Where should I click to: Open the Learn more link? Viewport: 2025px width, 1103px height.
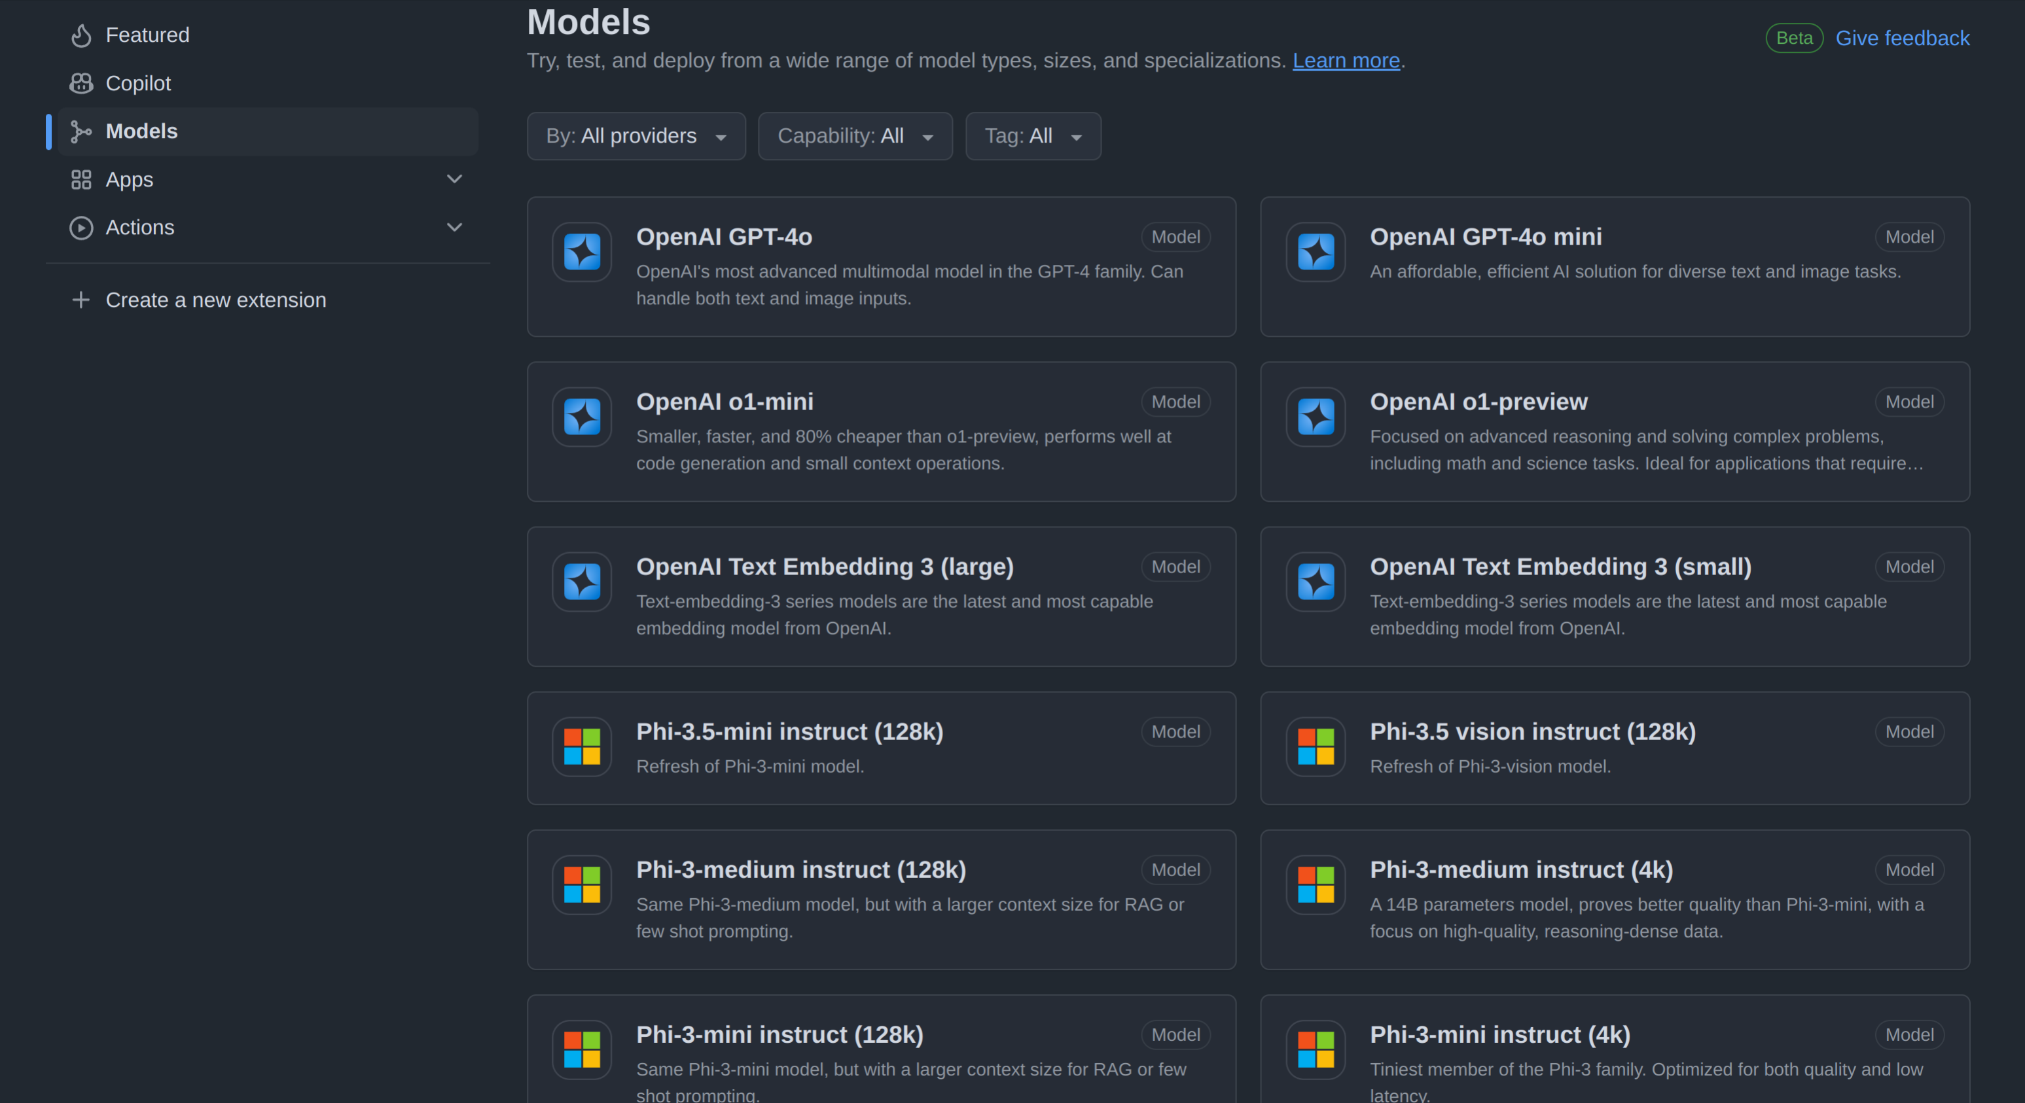1346,60
